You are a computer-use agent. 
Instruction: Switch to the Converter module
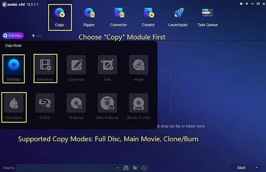click(119, 18)
